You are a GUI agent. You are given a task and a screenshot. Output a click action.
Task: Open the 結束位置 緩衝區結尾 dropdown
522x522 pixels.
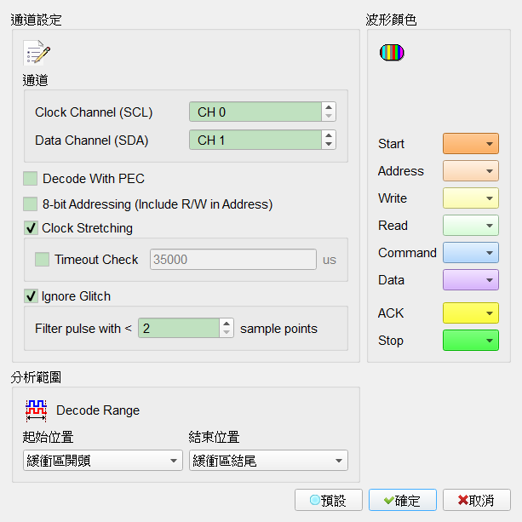(268, 461)
